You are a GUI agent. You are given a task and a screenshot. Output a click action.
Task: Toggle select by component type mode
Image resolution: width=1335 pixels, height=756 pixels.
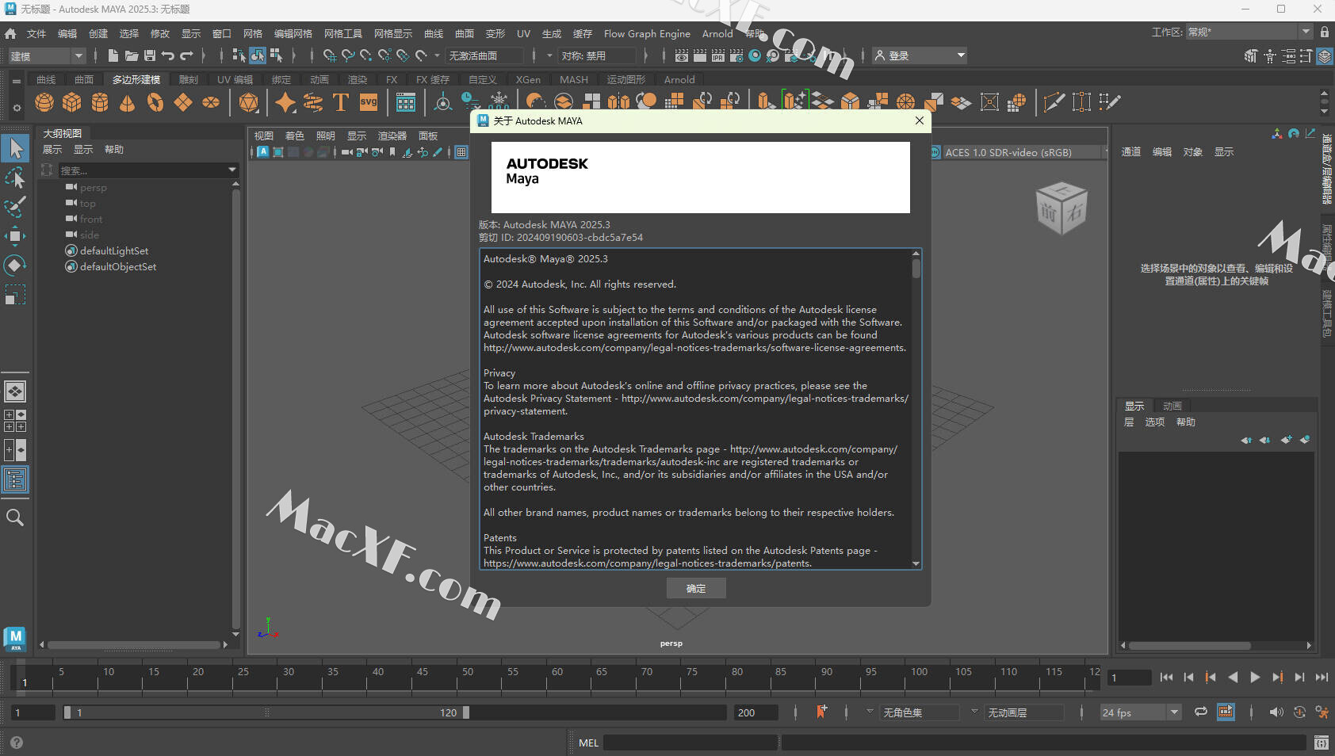[276, 55]
